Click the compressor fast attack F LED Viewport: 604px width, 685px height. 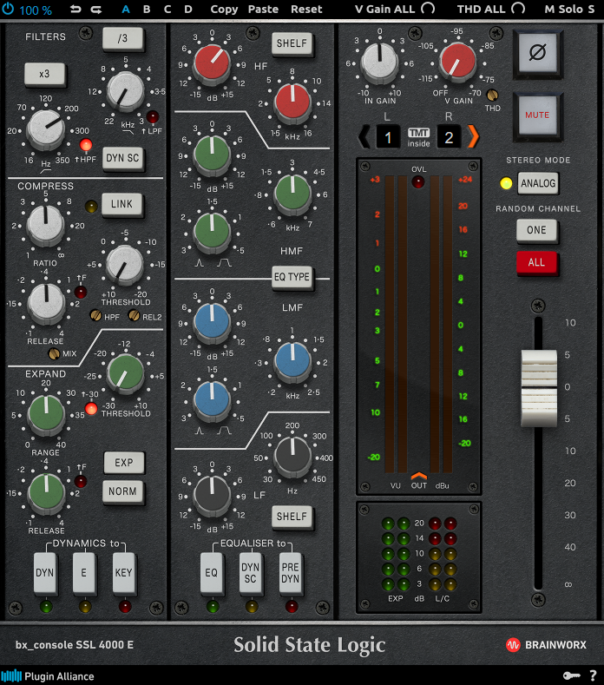(81, 292)
